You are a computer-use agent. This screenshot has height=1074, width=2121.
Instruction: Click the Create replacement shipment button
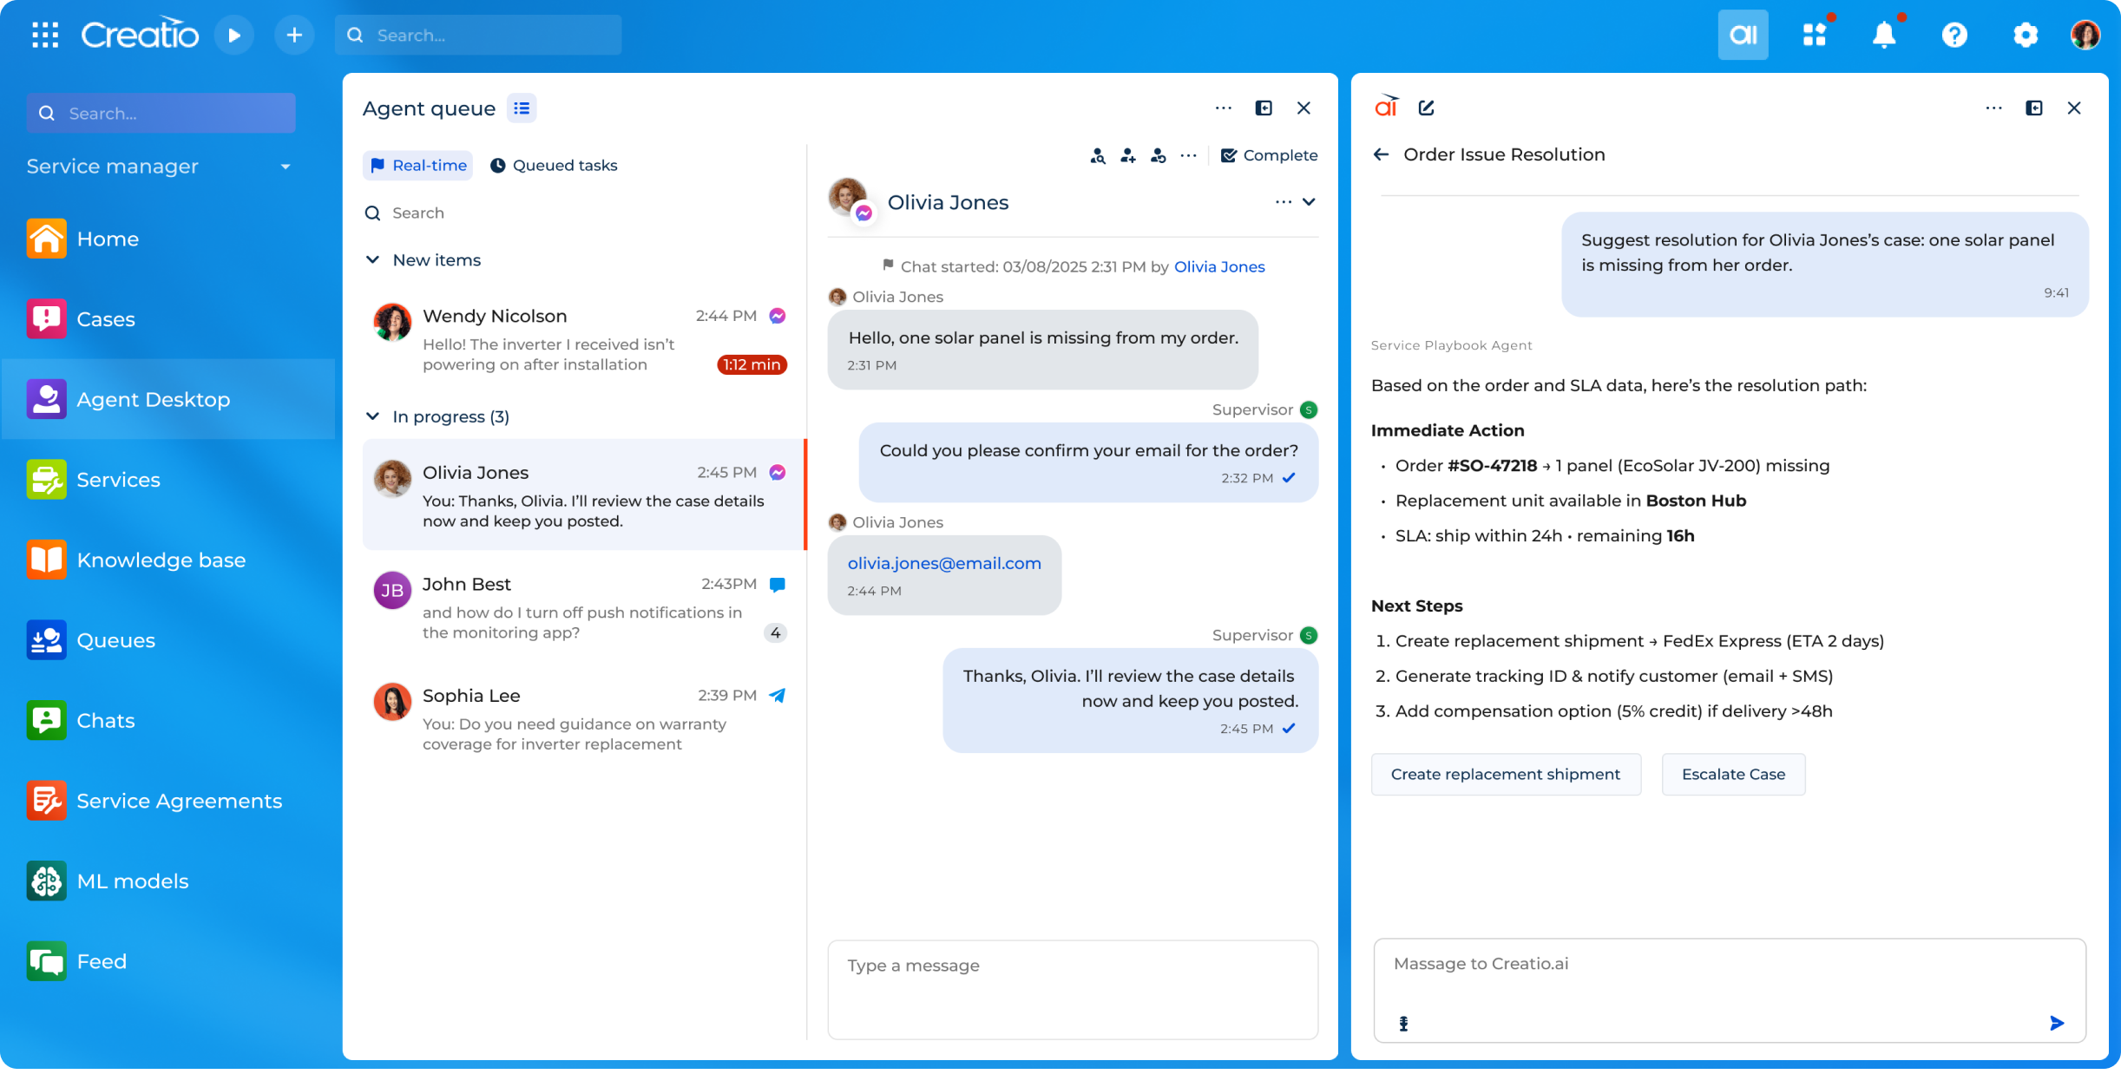[x=1506, y=774]
